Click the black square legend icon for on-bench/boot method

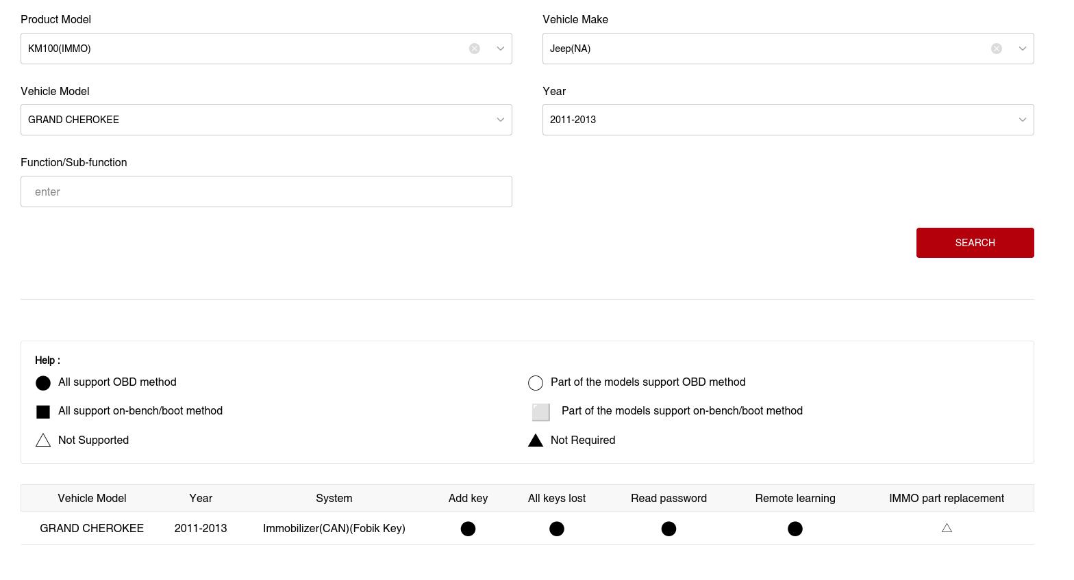[43, 412]
